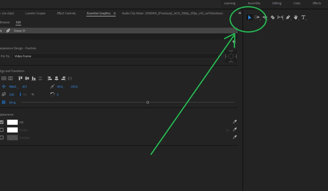Click the scale value 238
328x191 pixels.
click(12, 94)
